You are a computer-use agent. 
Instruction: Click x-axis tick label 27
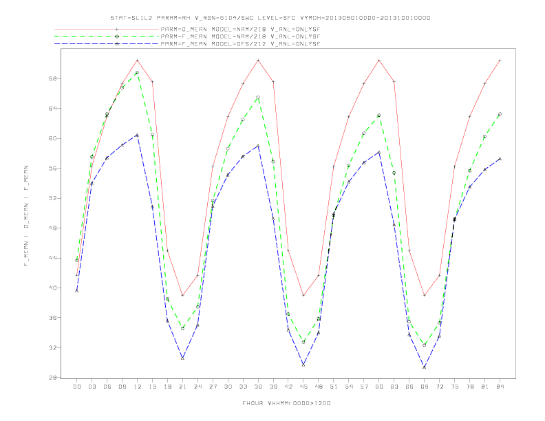(213, 387)
